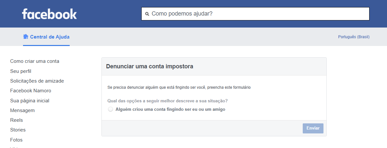The image size is (387, 148).
Task: Open 'Seu perfil' help topic
Action: point(21,71)
